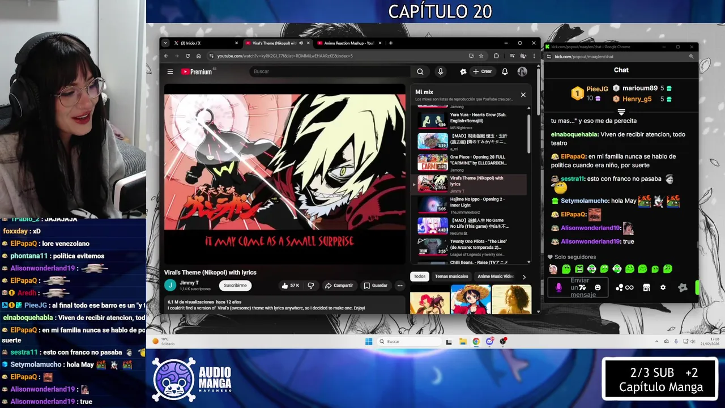Click the YouTube address bar URL
The width and height of the screenshot is (725, 408).
(x=285, y=56)
